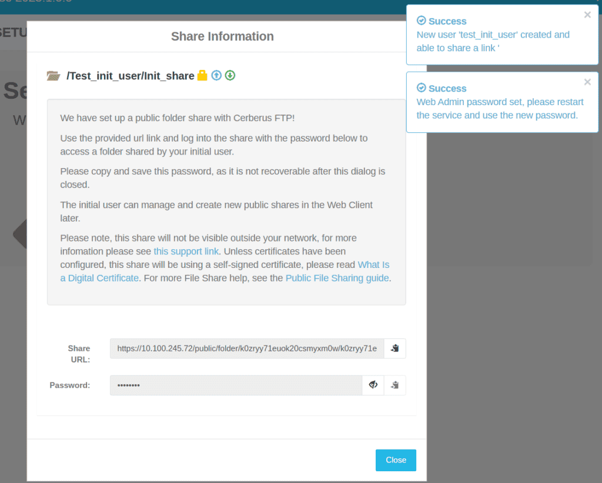This screenshot has width=602, height=483.
Task: Click the green download arrow icon
Action: tap(230, 75)
